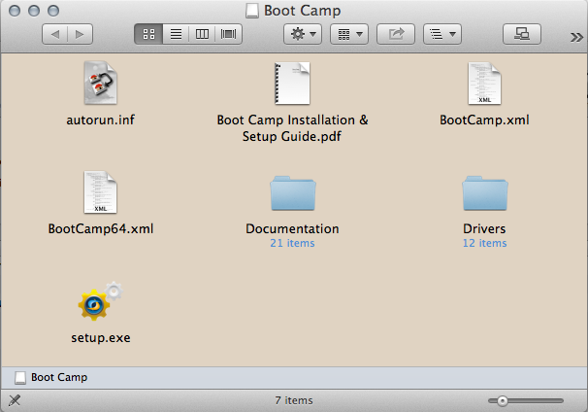588x412 pixels.
Task: Open the gear Action menu
Action: coord(303,35)
